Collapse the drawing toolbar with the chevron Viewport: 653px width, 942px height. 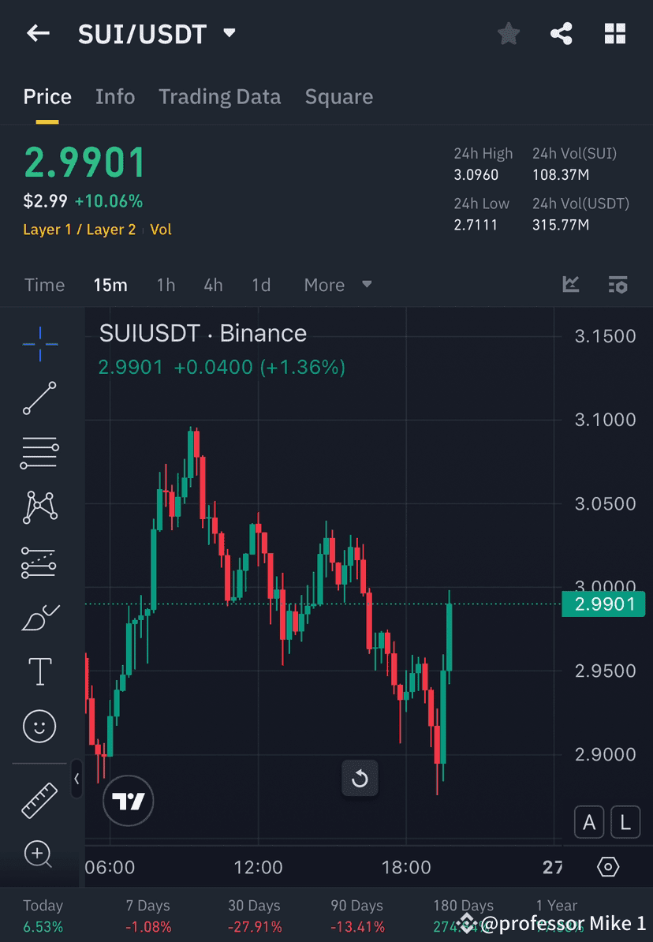[x=76, y=779]
